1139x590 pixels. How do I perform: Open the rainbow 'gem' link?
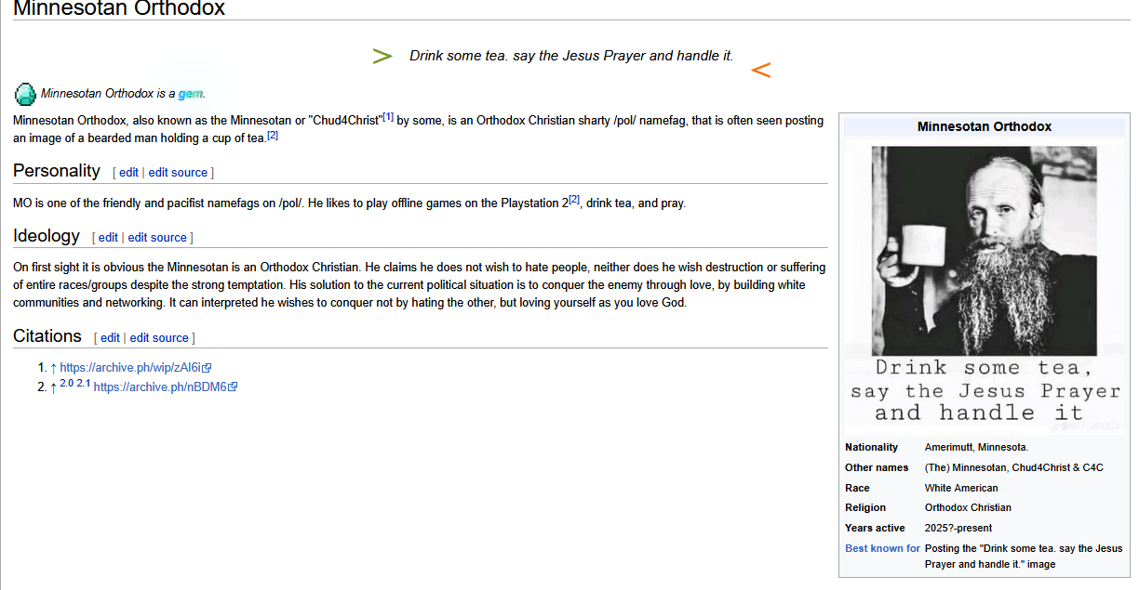190,94
